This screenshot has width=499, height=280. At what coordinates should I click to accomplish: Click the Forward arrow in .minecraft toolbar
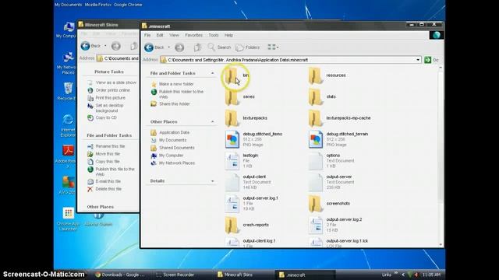pos(179,47)
